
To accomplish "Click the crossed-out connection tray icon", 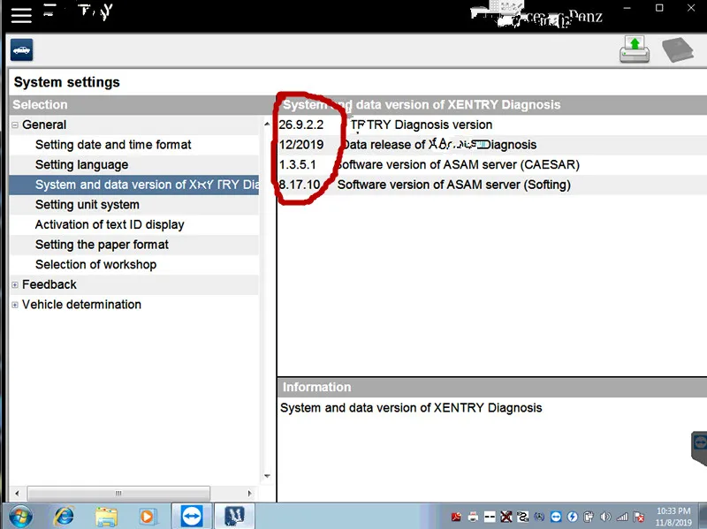I will click(506, 517).
